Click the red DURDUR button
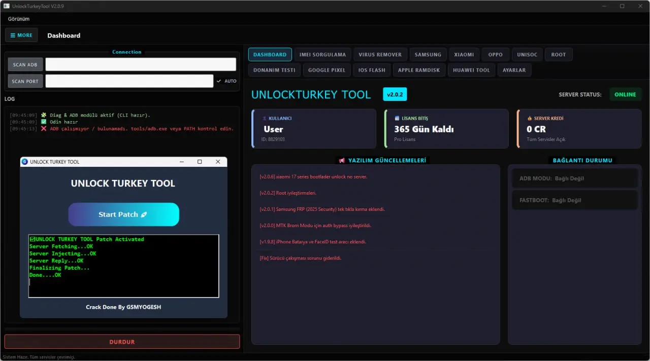Viewport: 650px width, 361px height. [x=122, y=342]
